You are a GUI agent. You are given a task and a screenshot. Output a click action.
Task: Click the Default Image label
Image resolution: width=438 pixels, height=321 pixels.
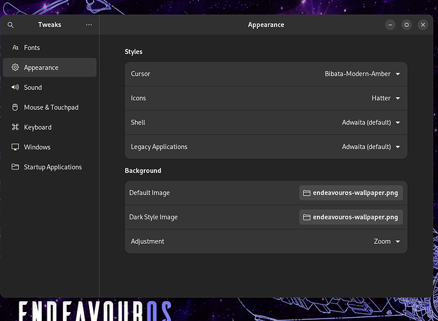pyautogui.click(x=149, y=193)
